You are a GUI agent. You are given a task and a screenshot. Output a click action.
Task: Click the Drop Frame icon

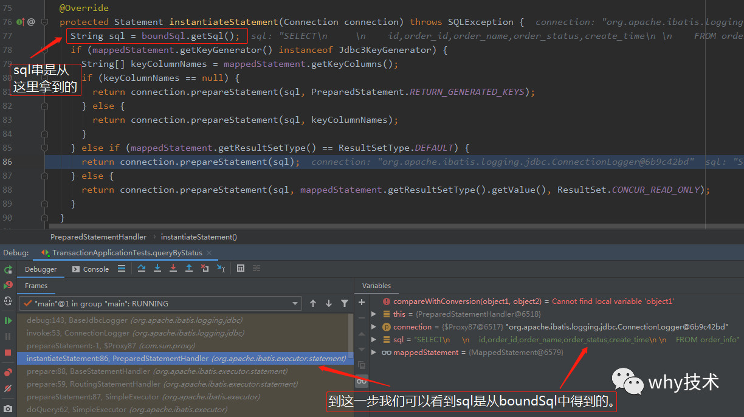tap(205, 268)
